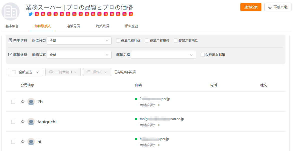Star the 2b contact

click(x=23, y=101)
